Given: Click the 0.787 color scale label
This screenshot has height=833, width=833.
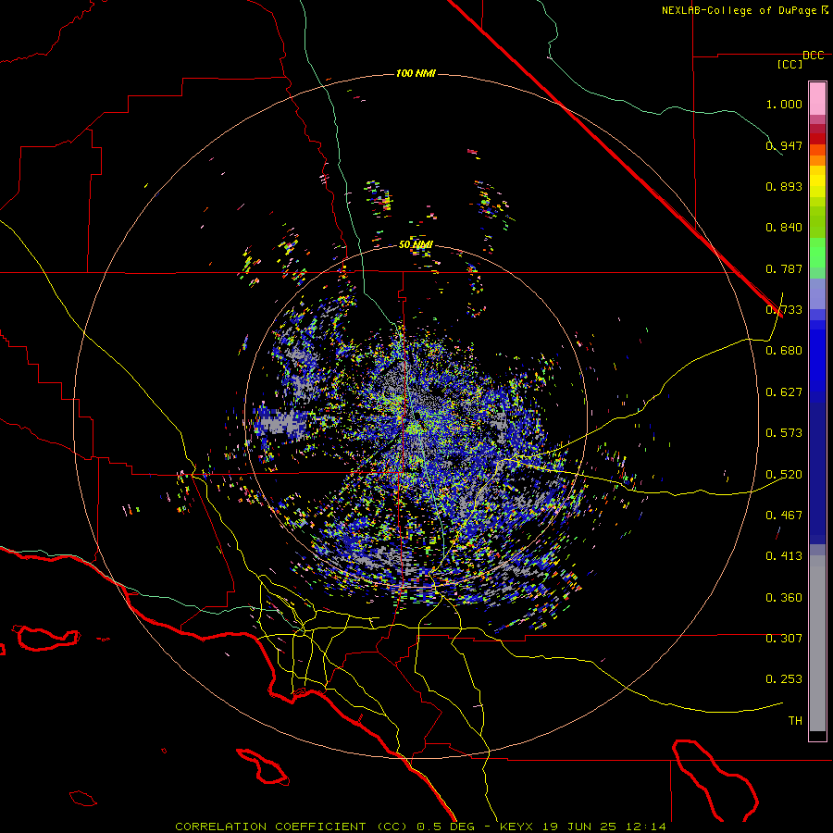Looking at the screenshot, I should [x=784, y=268].
